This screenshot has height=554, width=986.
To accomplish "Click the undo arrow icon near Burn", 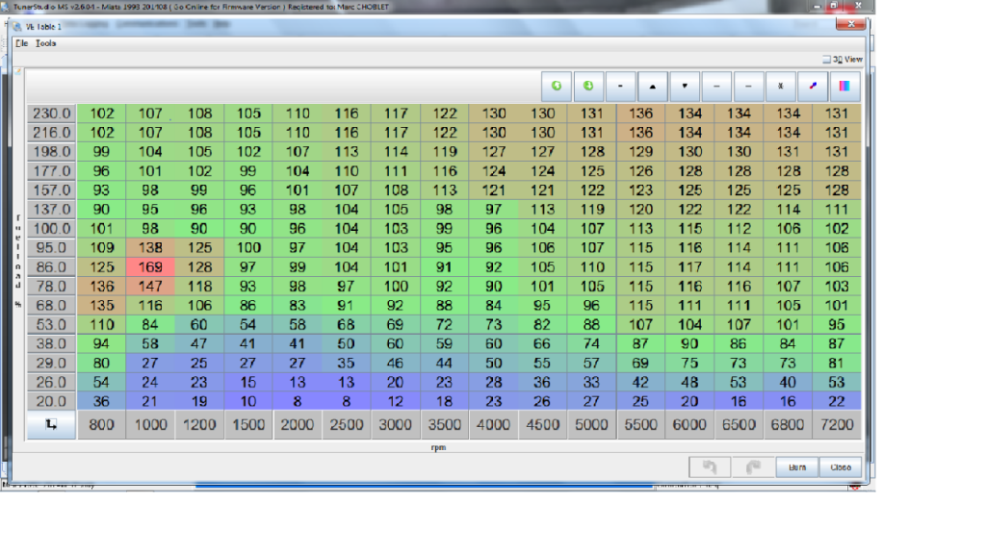I will (710, 466).
